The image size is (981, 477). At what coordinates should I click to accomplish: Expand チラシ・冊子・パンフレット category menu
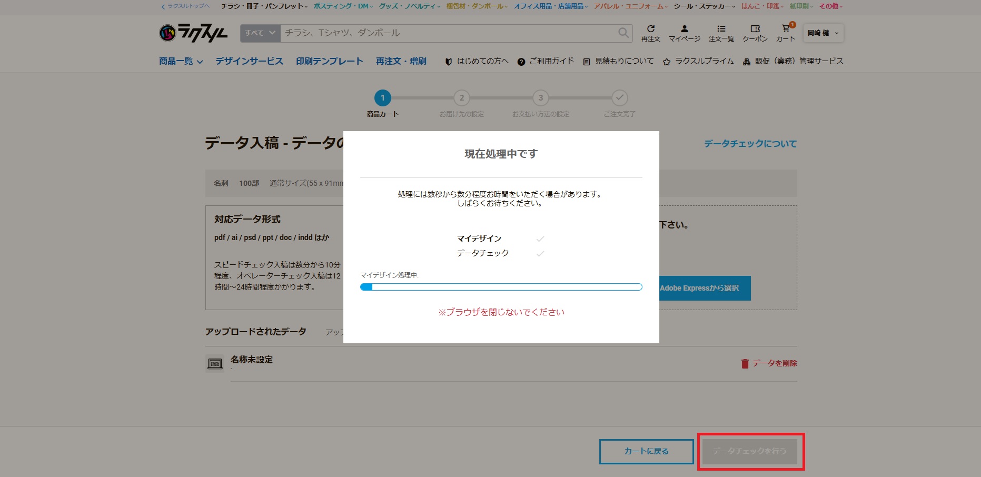click(264, 6)
